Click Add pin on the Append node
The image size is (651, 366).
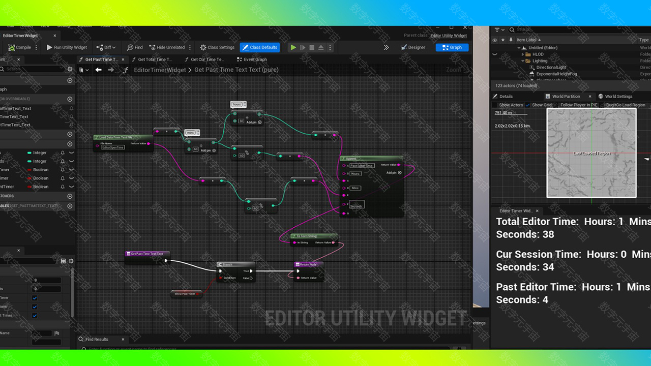click(393, 173)
